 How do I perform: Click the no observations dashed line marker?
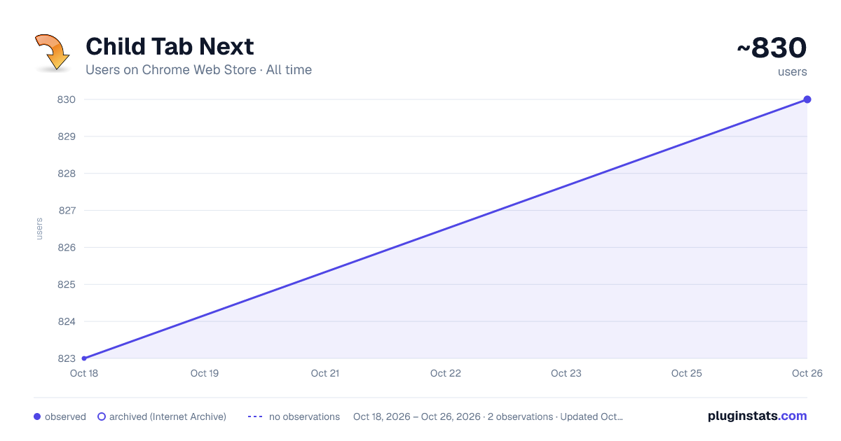[x=255, y=416]
